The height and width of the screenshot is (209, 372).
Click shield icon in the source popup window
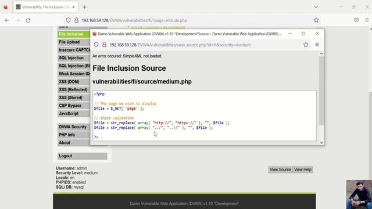pos(96,45)
